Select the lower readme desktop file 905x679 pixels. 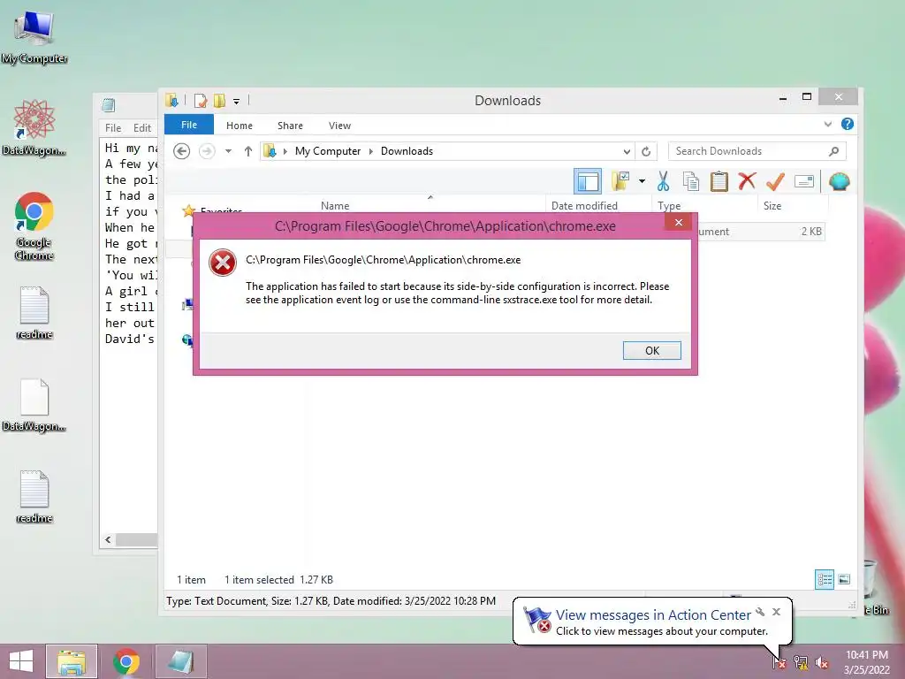tap(34, 497)
